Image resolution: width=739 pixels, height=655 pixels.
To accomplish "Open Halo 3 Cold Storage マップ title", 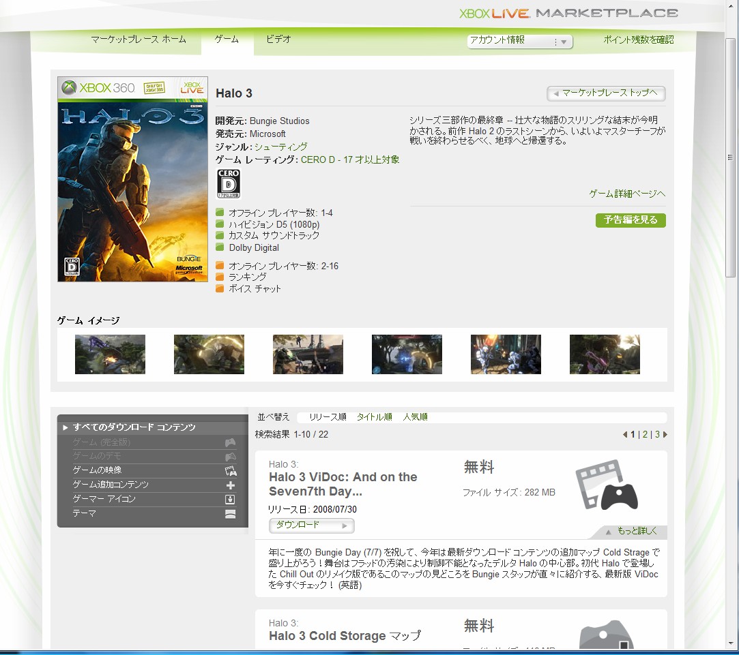I will pos(345,636).
